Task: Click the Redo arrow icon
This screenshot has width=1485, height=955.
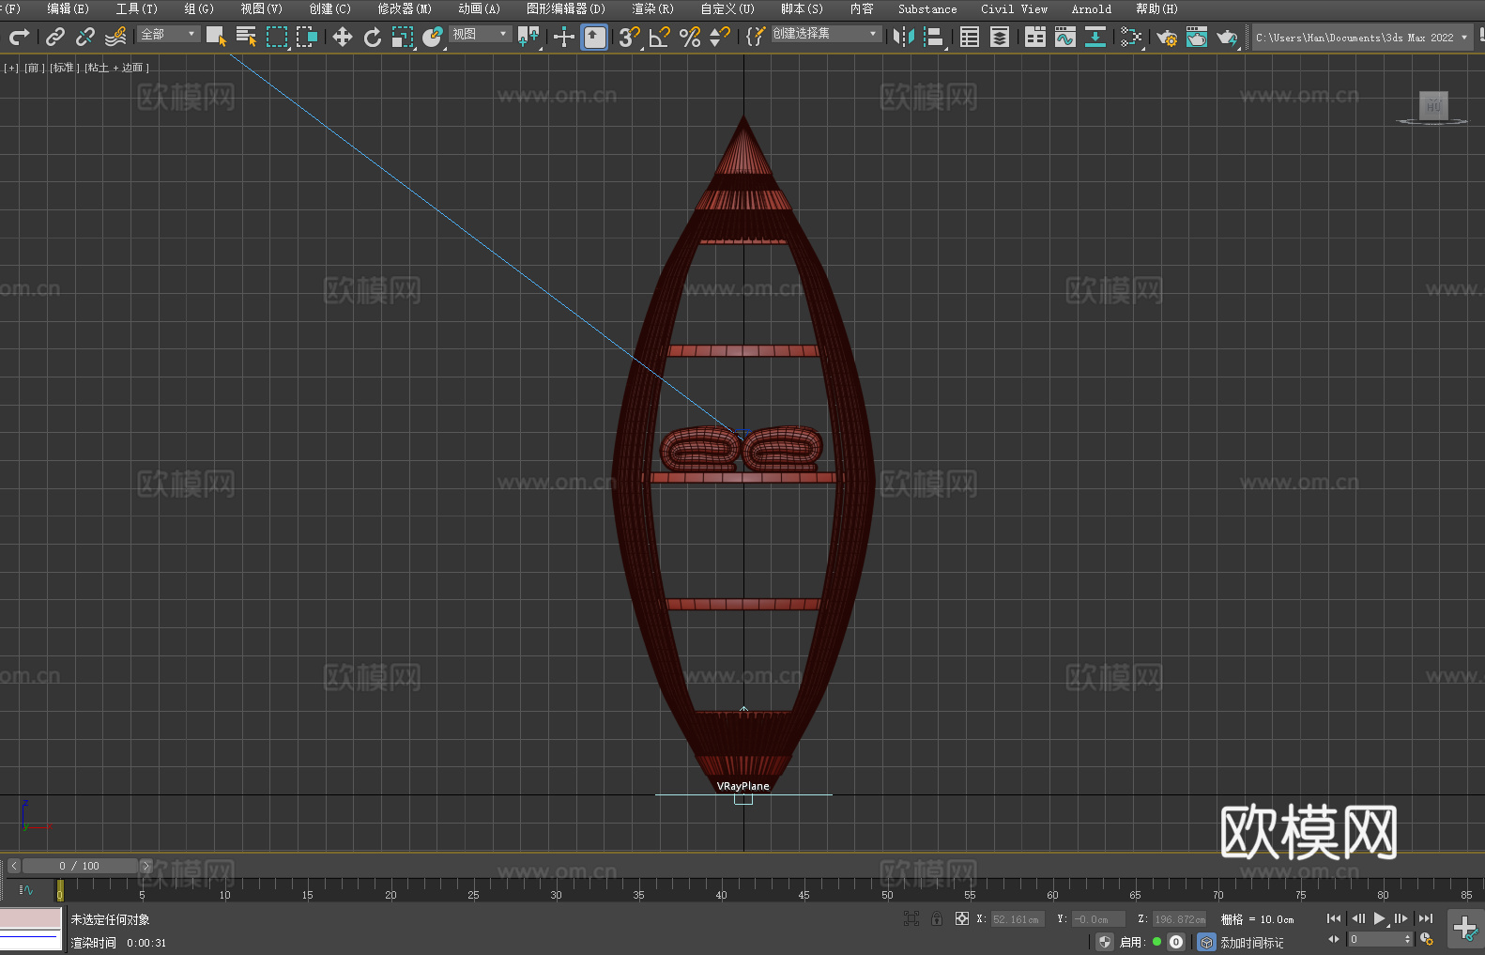Action: [x=19, y=37]
